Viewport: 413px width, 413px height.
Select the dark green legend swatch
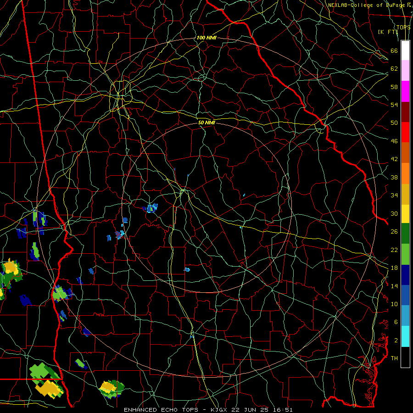[x=405, y=234]
